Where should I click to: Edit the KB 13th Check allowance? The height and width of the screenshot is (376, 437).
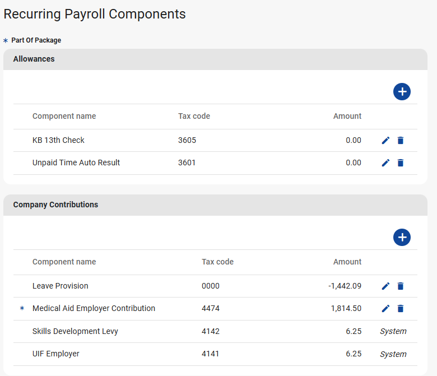click(x=385, y=140)
